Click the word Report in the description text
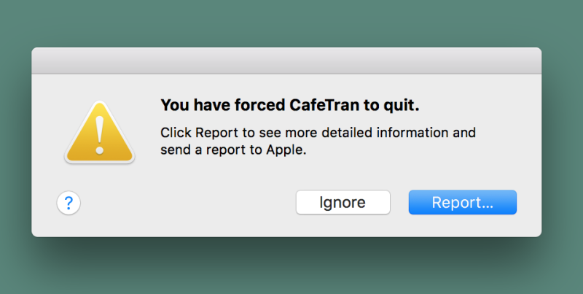The image size is (583, 294). [216, 133]
